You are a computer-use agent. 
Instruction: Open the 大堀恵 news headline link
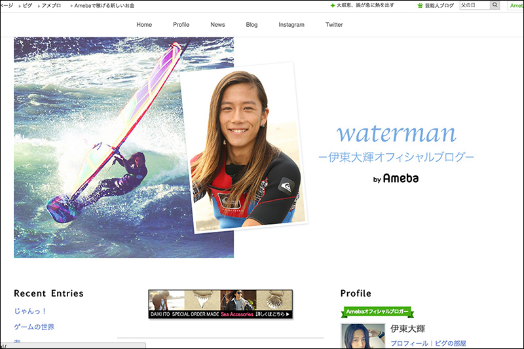coord(365,5)
